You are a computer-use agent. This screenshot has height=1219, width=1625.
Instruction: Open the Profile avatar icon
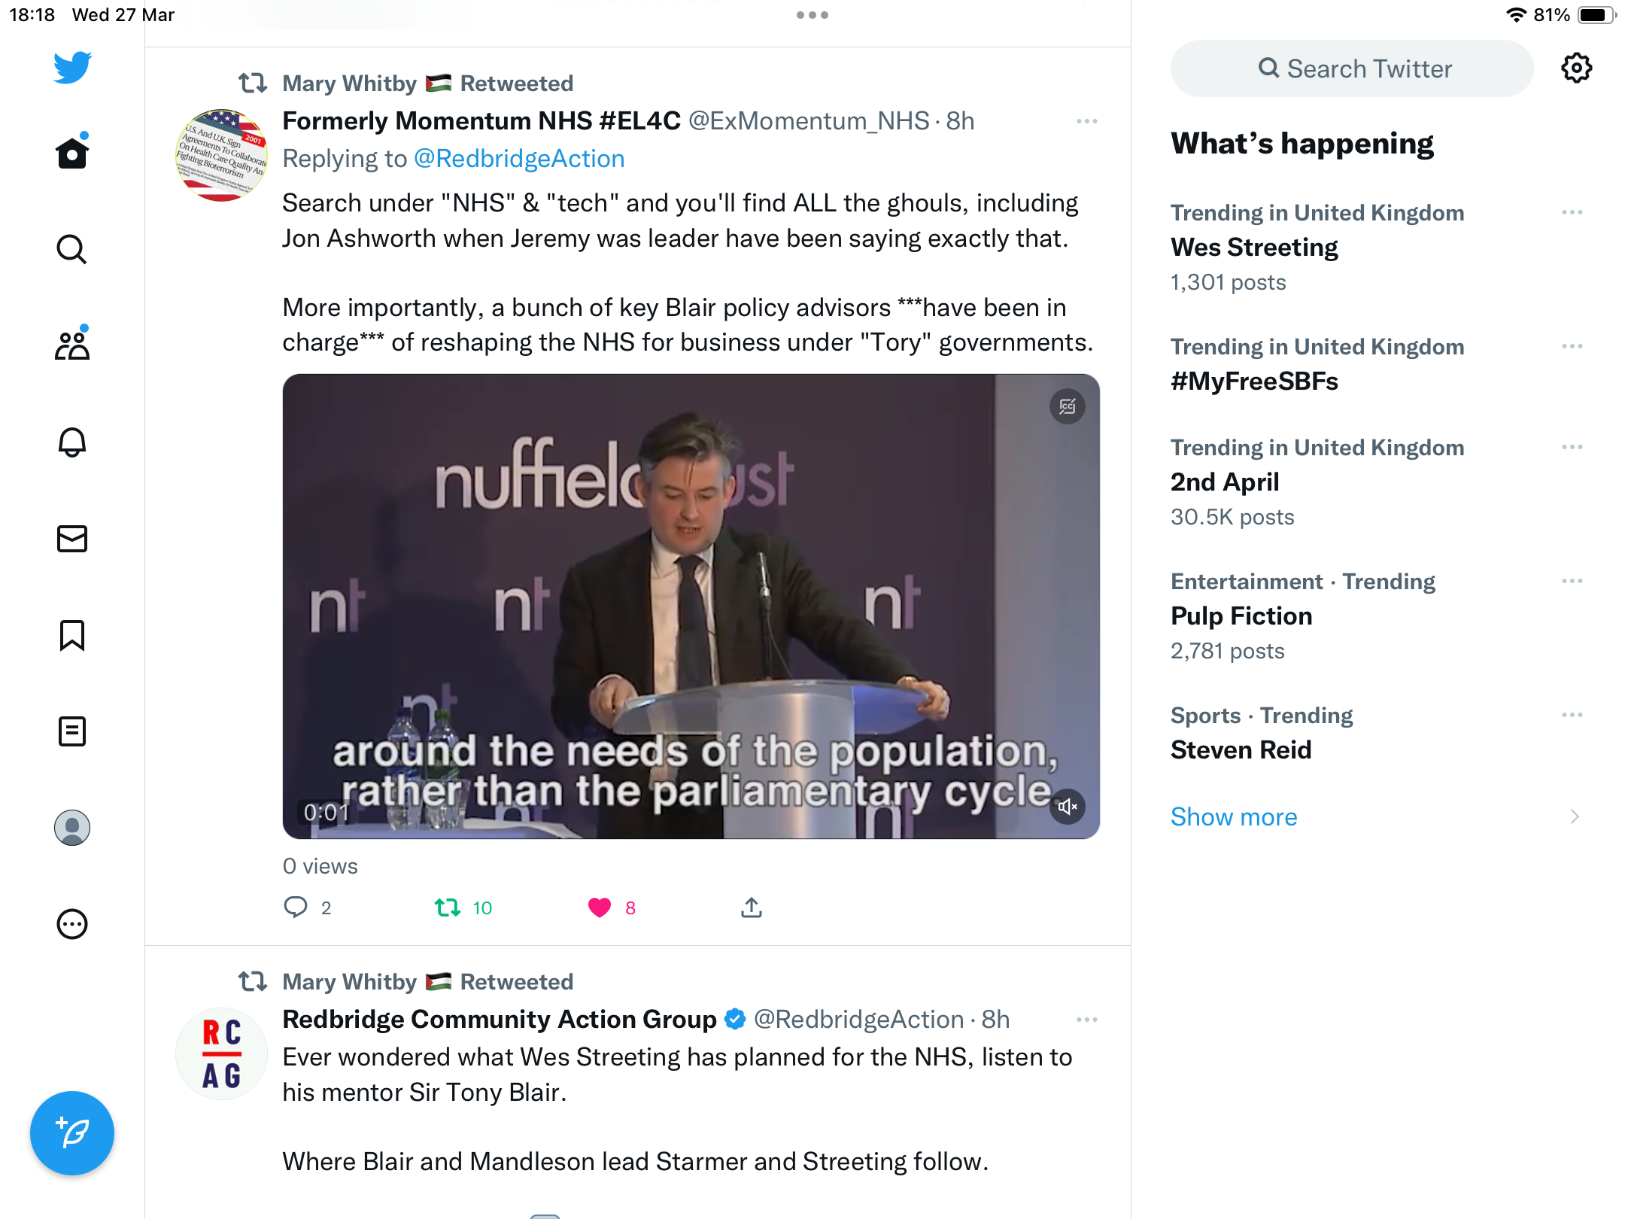[72, 828]
